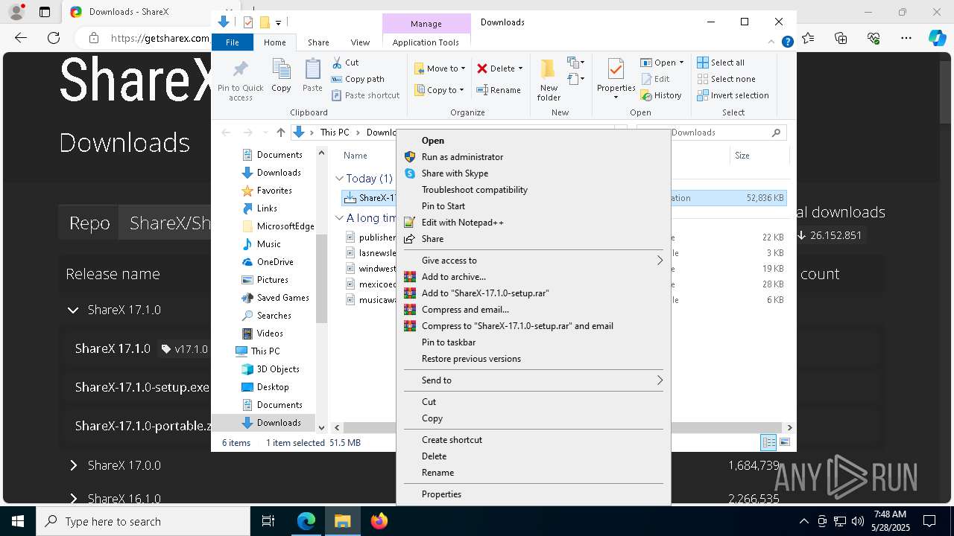Choose Edit with Notepad++
The height and width of the screenshot is (536, 954).
click(x=462, y=223)
